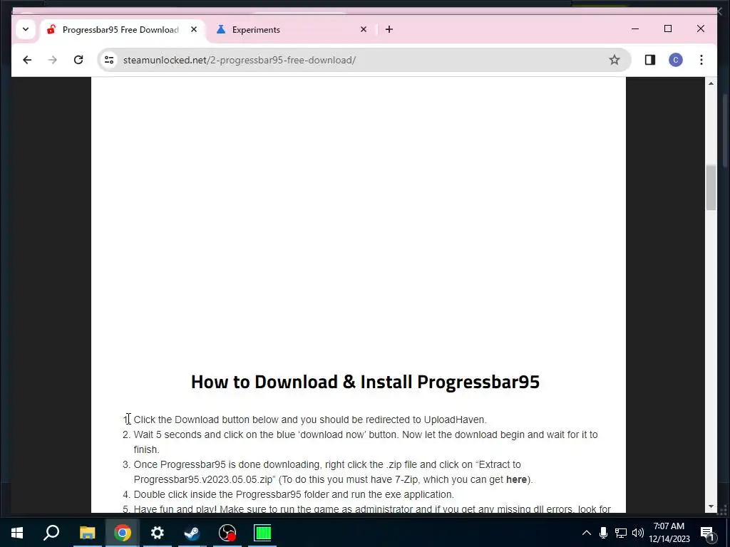
Task: Click step 1 text about UploadHaven
Action: coord(310,420)
